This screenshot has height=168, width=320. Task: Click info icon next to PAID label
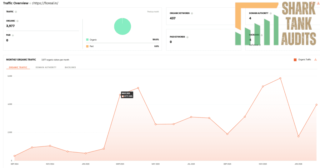click(x=13, y=36)
